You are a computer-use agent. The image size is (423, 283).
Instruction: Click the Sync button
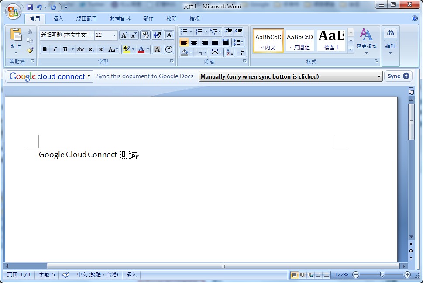pyautogui.click(x=398, y=76)
